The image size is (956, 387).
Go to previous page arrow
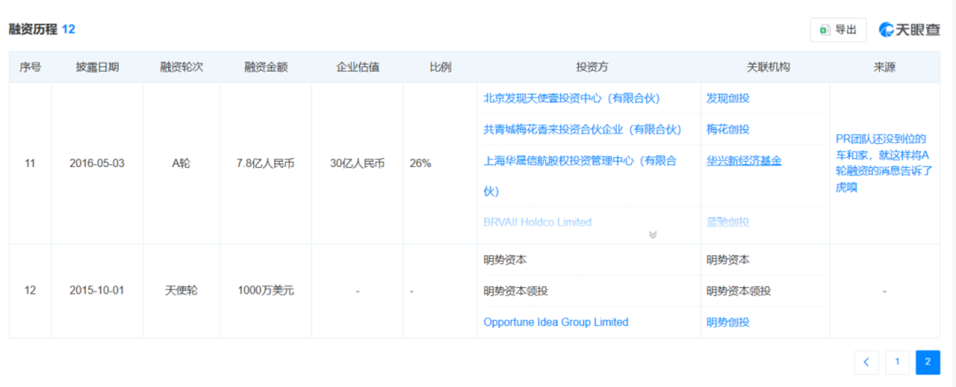click(x=866, y=362)
